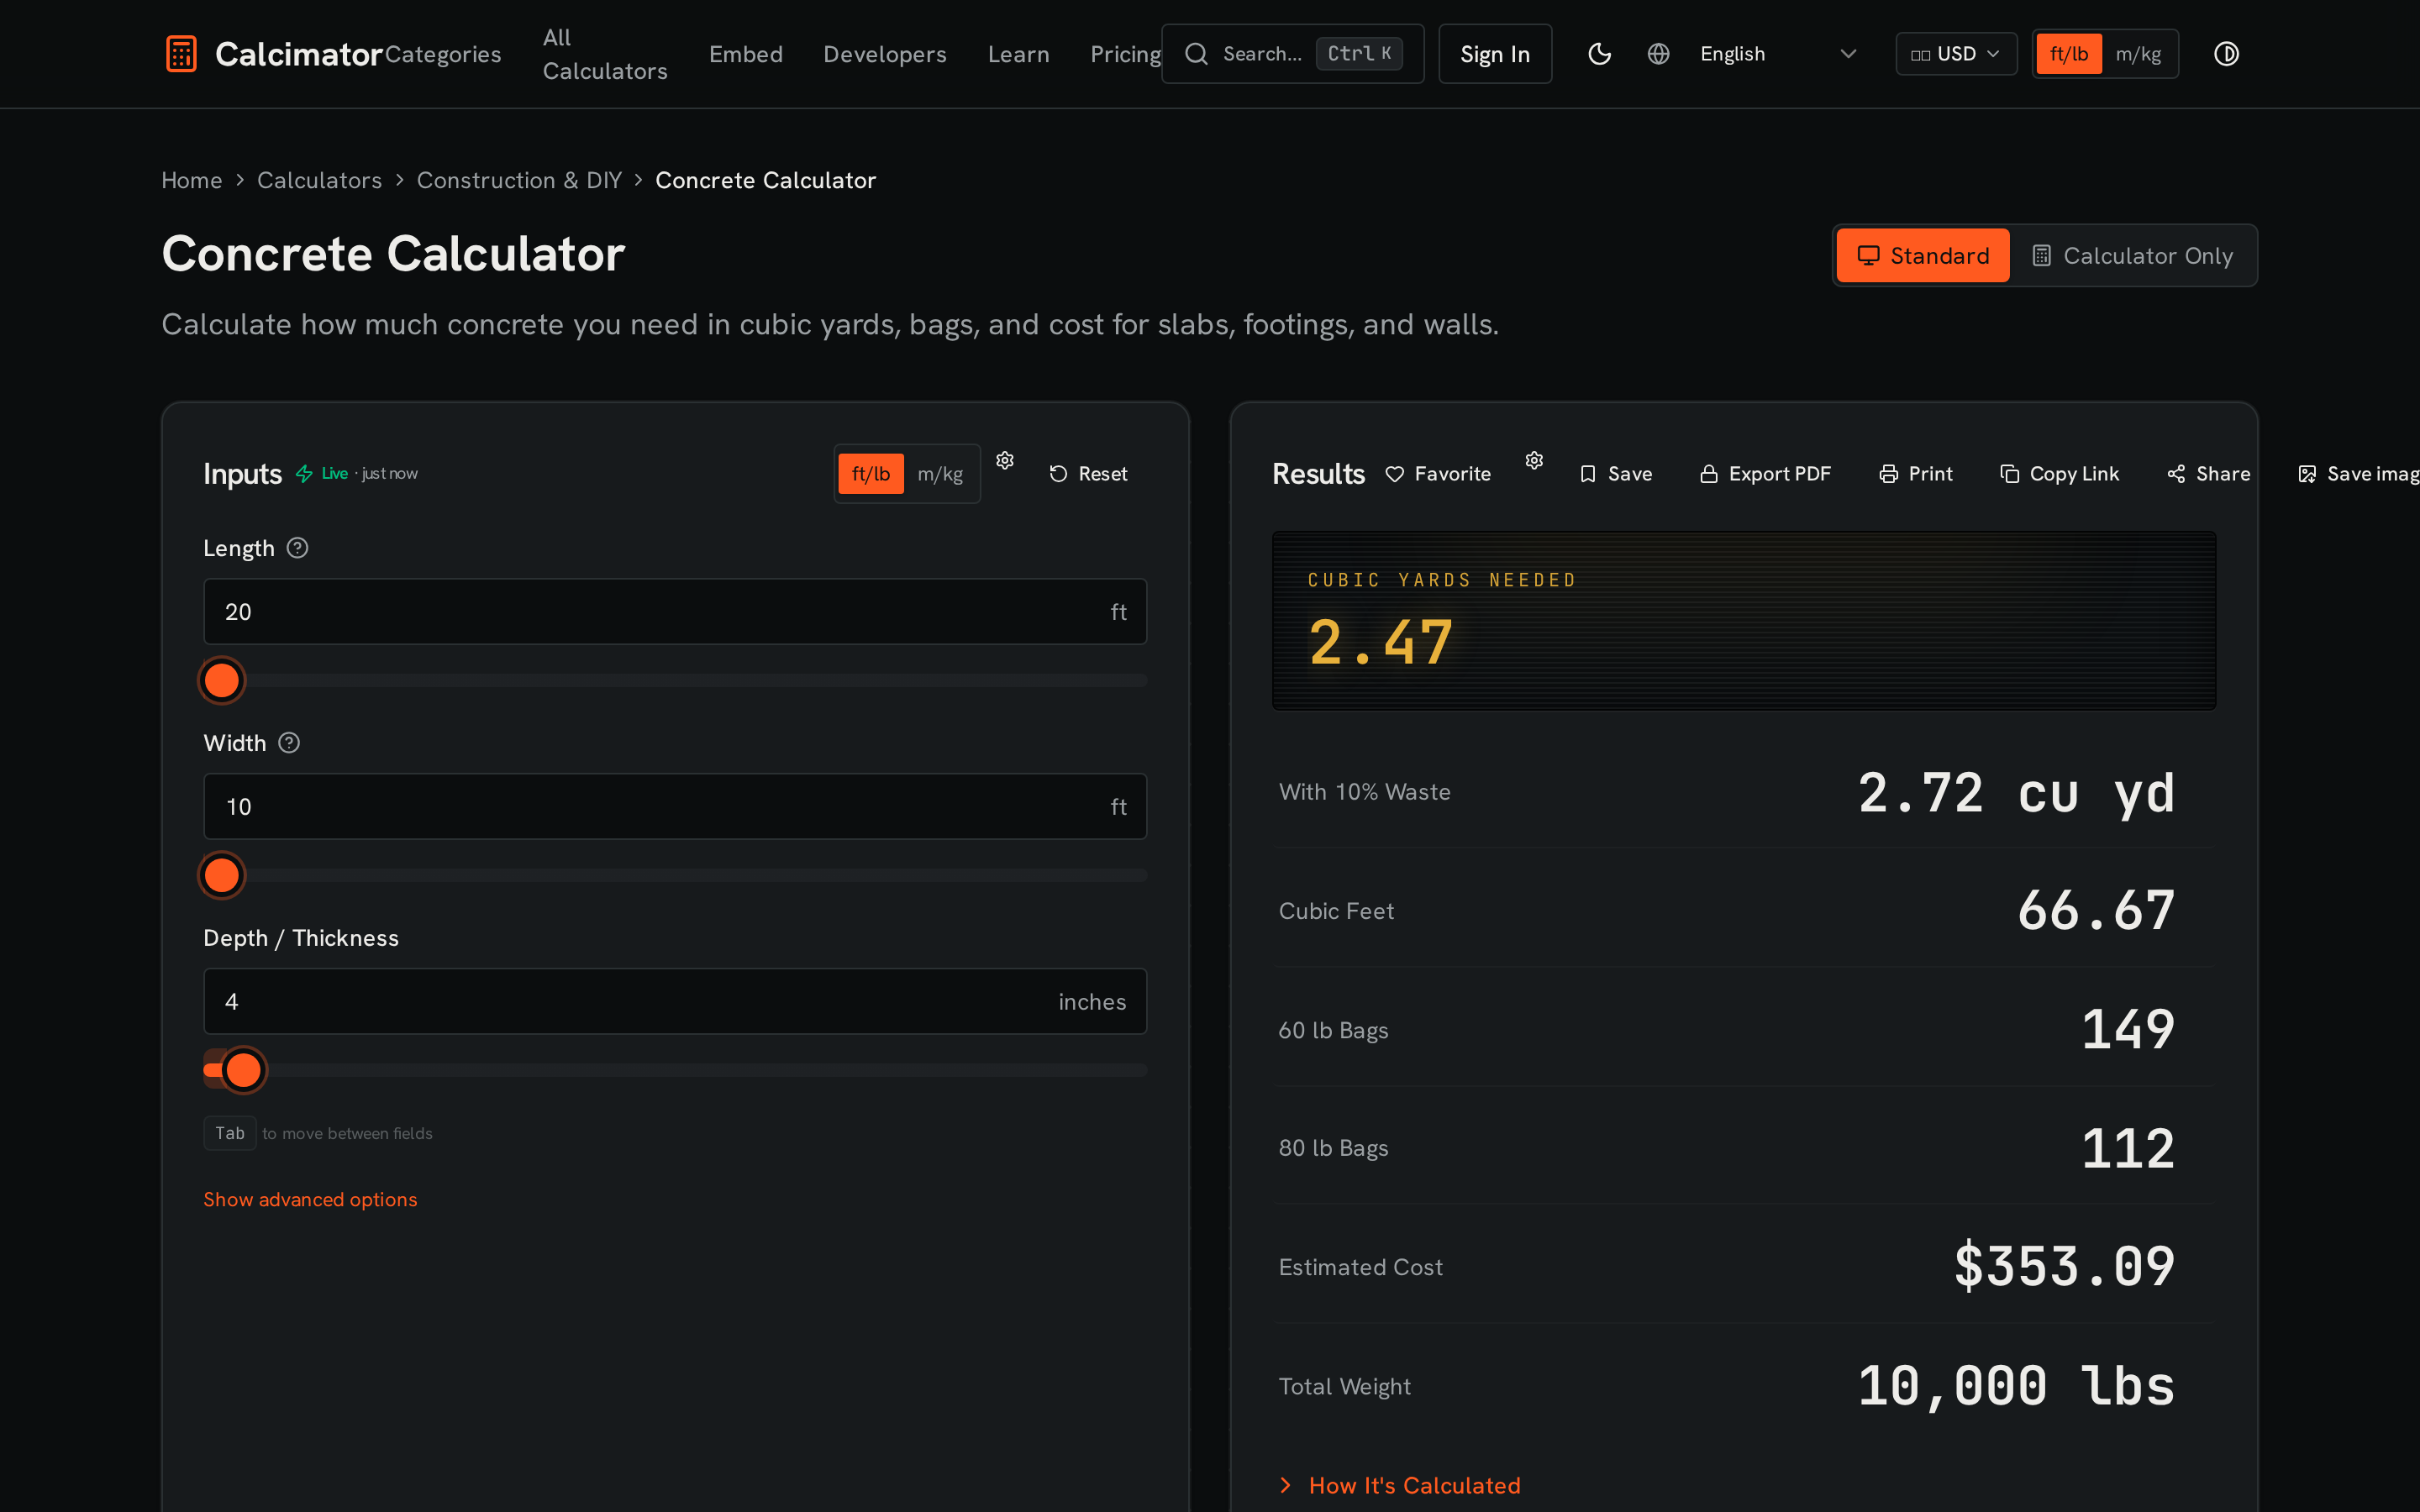Switch header units to ft/lb
Viewport: 2420px width, 1512px height.
tap(2069, 54)
